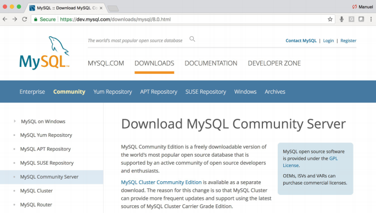
Task: Click the MySQL dolphin logo
Action: (44, 53)
